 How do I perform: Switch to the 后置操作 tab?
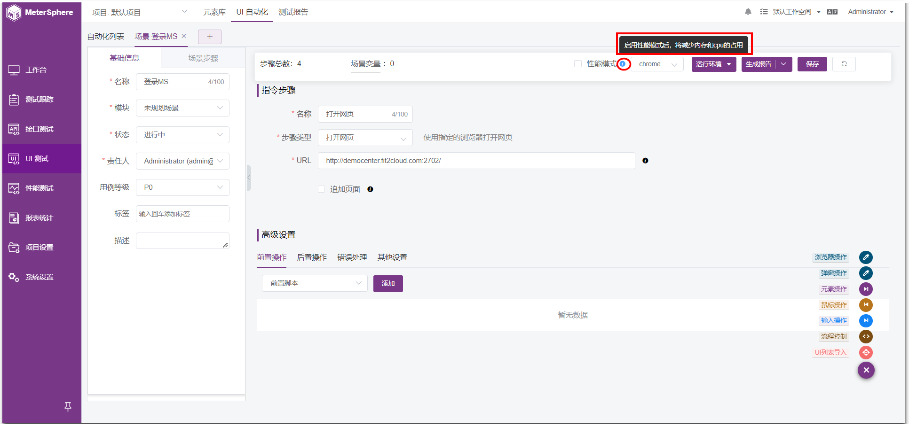[x=312, y=257]
